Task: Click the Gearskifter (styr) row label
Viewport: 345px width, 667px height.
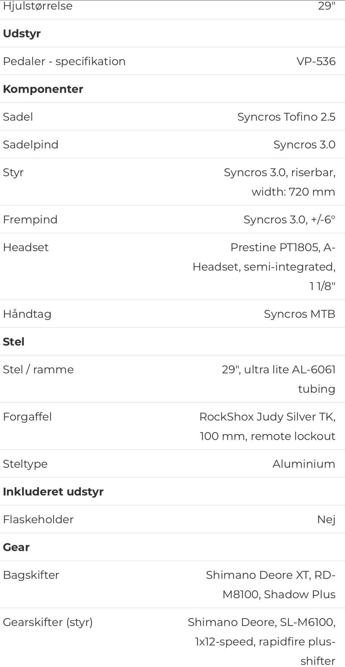Action: click(x=48, y=622)
